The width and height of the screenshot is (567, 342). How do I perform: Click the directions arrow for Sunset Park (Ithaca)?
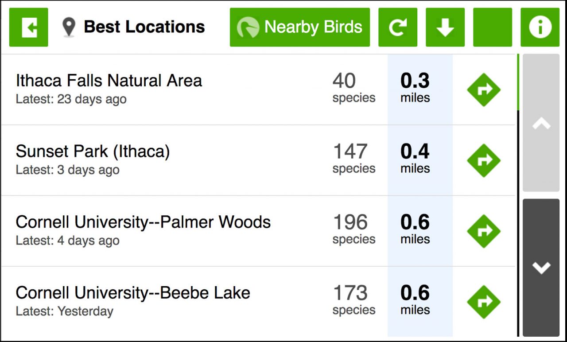[x=483, y=160]
